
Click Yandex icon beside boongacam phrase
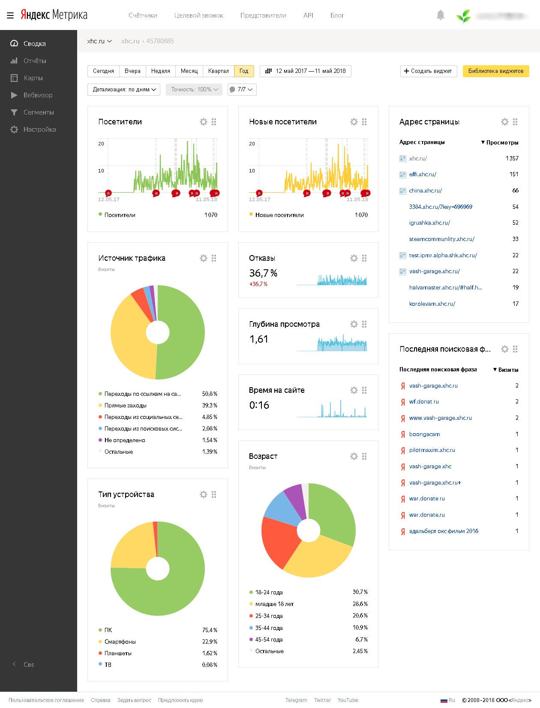coord(403,434)
